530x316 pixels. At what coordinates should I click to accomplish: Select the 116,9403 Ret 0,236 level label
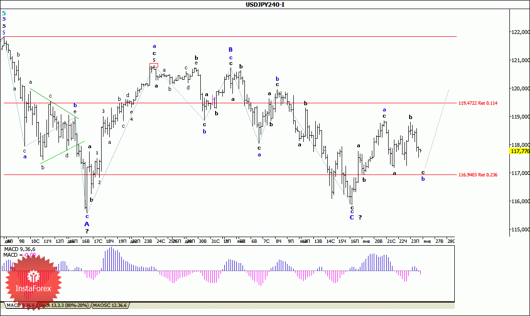478,174
